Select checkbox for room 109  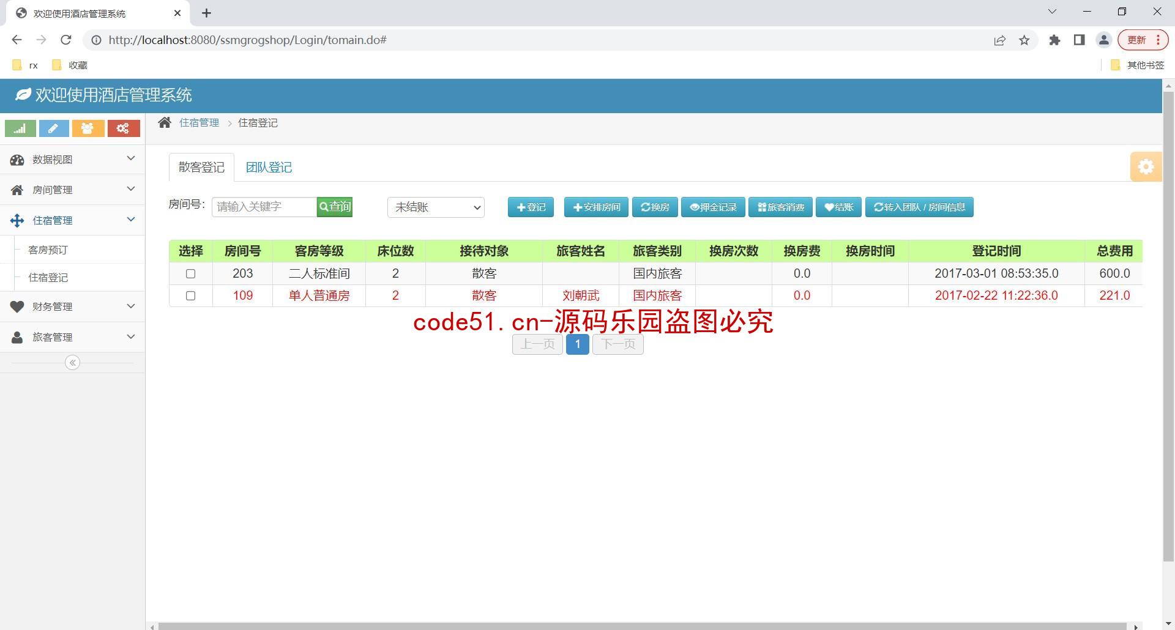(190, 295)
